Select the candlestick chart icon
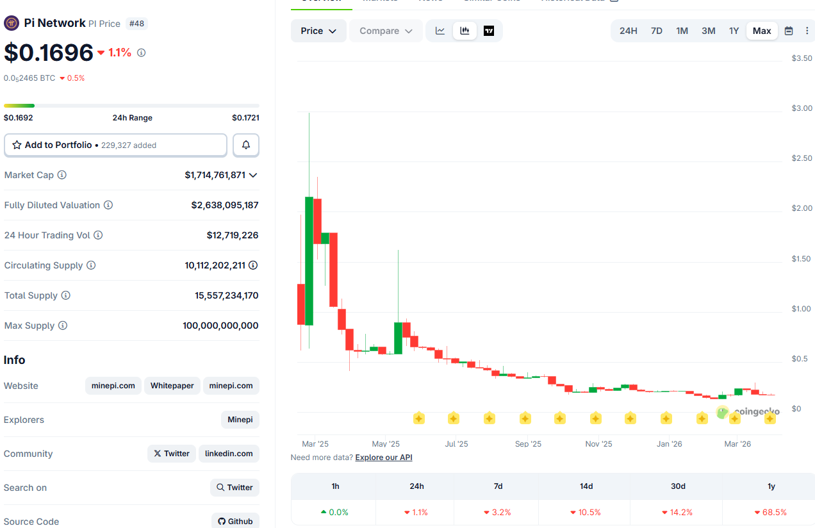815x528 pixels. (x=465, y=30)
